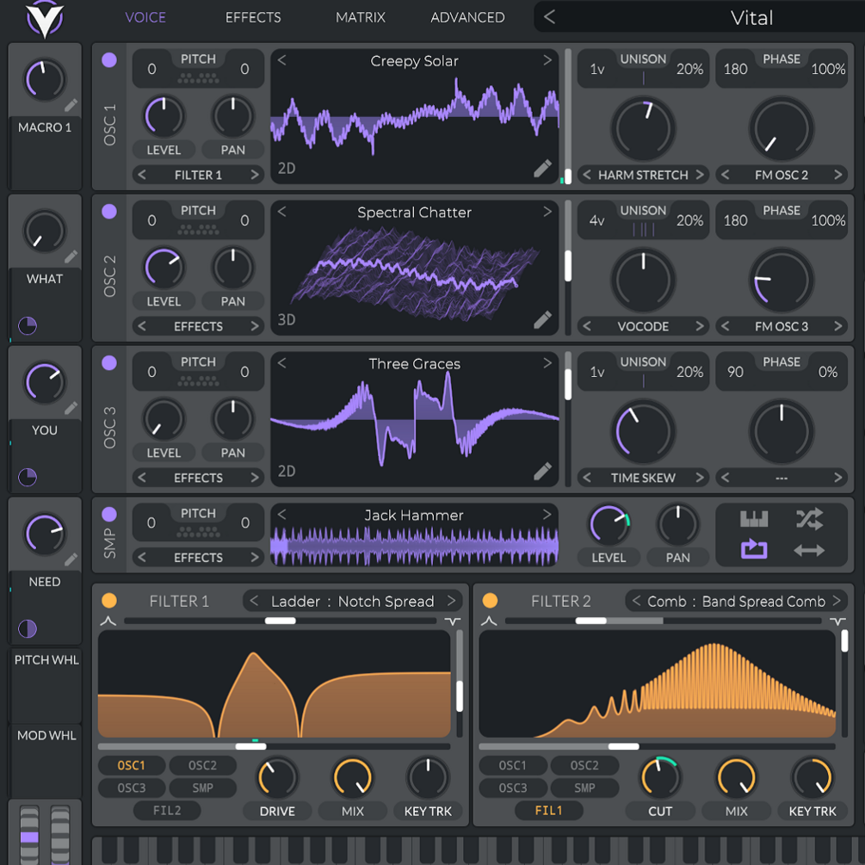865x865 pixels.
Task: Open TIME SKEW spectral morph selector
Action: (x=643, y=478)
